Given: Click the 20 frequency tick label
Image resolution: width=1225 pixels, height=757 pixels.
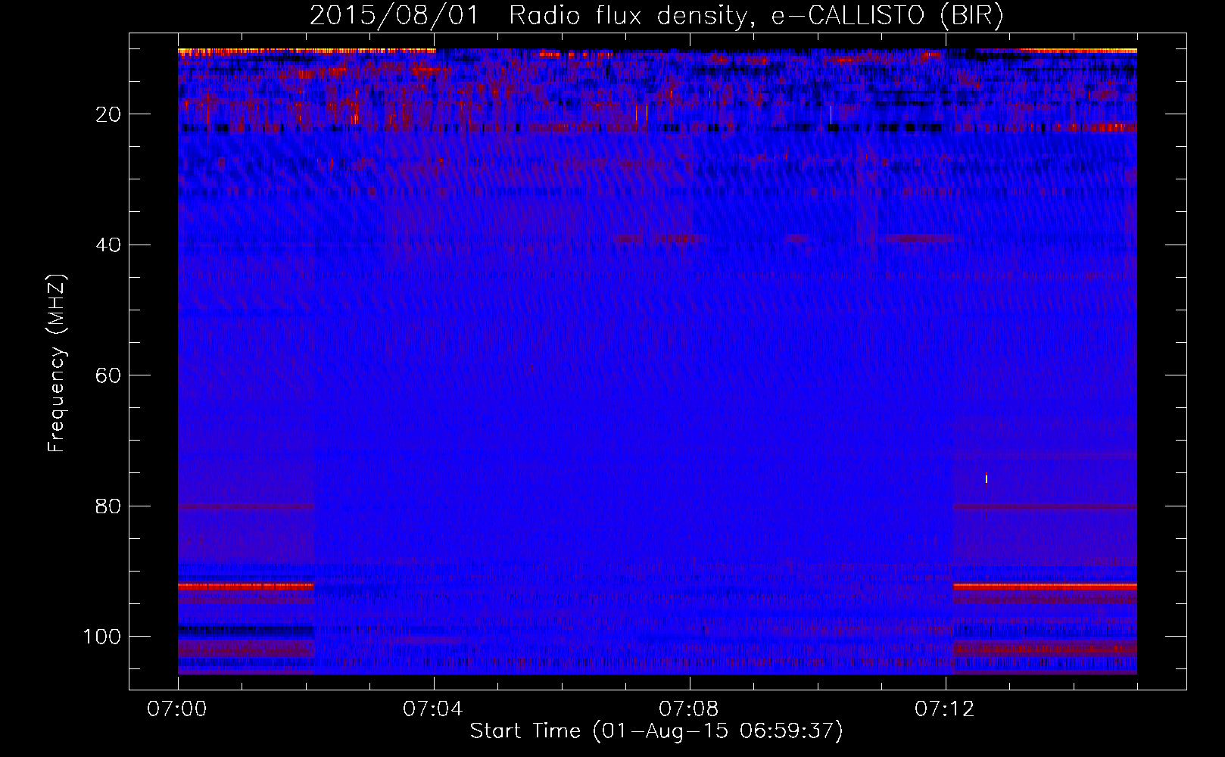Looking at the screenshot, I should tap(109, 114).
